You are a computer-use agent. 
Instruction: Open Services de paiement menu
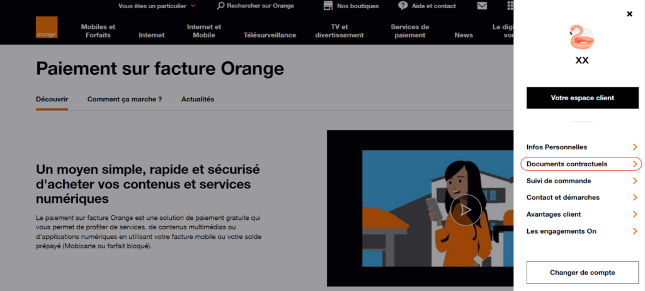tap(409, 31)
